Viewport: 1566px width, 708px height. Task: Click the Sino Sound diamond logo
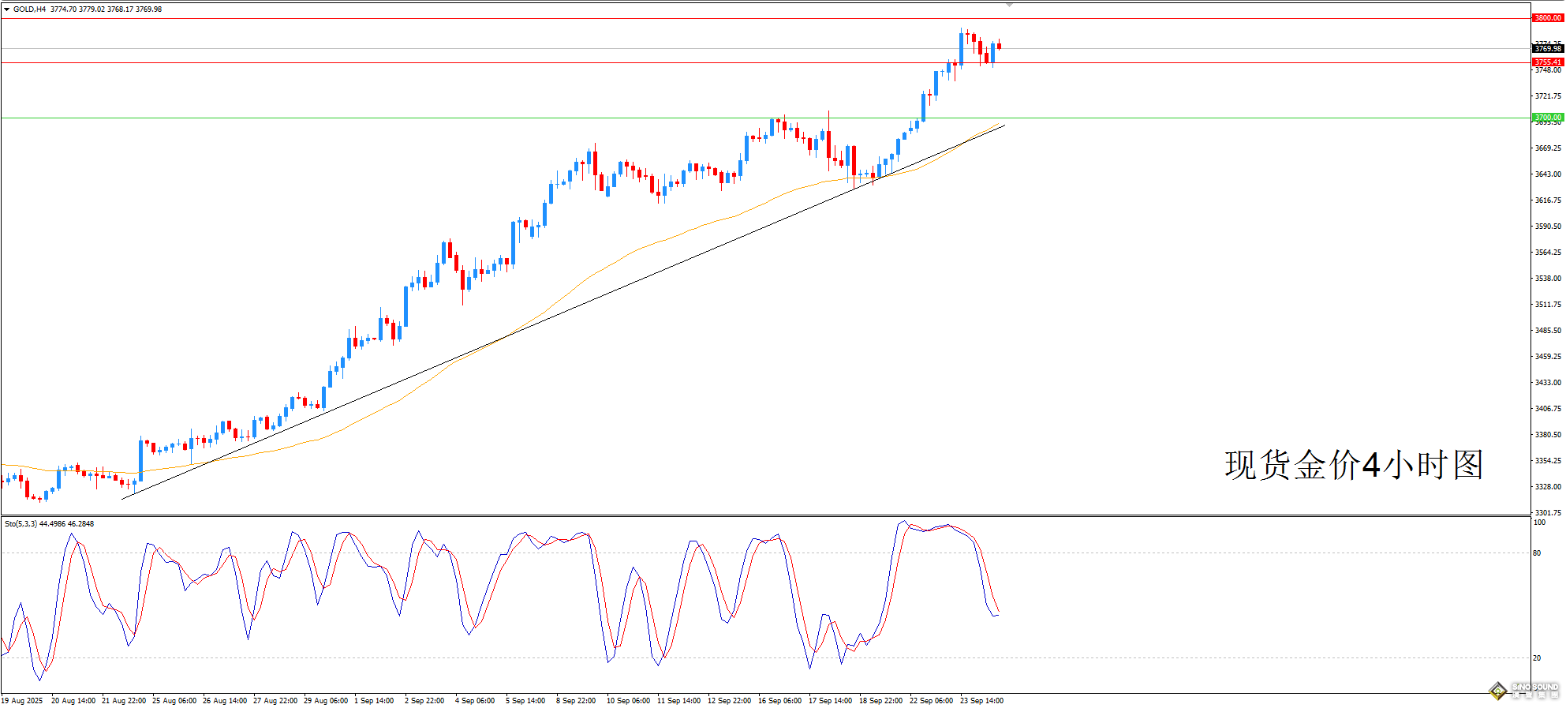pos(1497,691)
